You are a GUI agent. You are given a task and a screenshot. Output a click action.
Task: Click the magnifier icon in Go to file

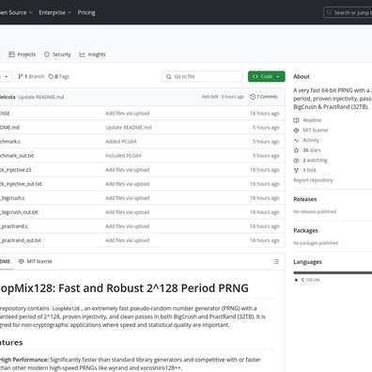point(168,76)
